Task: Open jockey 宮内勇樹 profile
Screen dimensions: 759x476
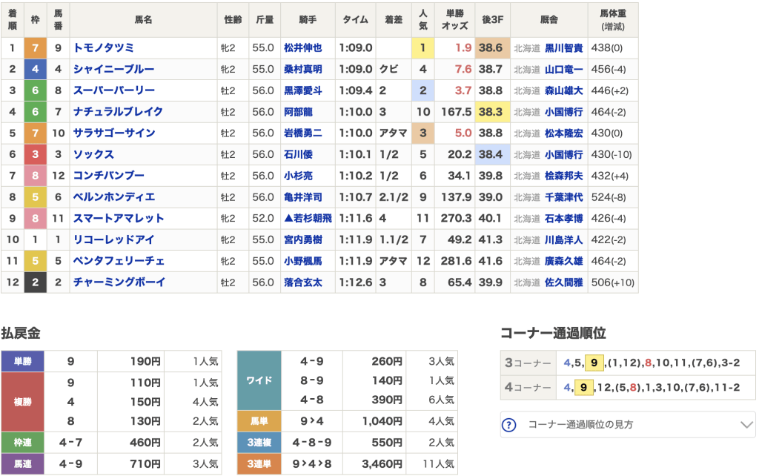Action: (303, 239)
